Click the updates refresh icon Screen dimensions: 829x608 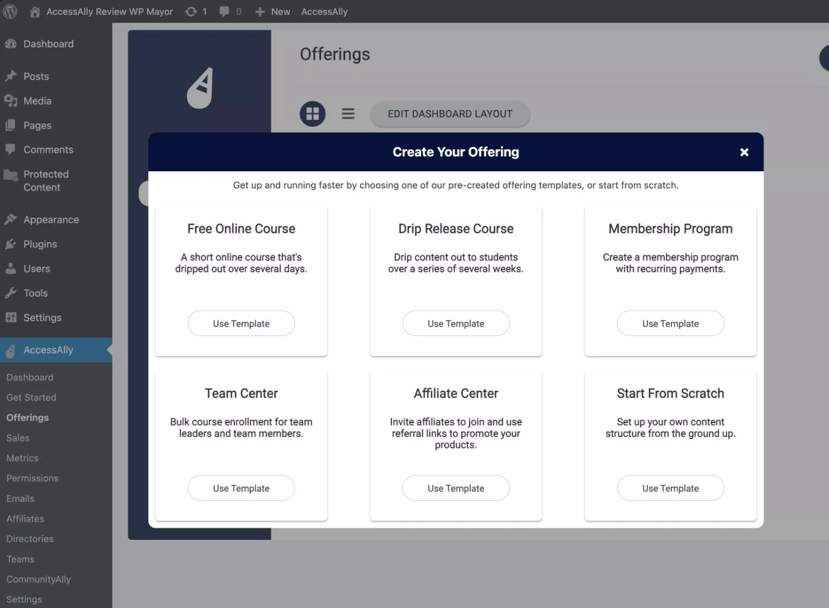[191, 11]
